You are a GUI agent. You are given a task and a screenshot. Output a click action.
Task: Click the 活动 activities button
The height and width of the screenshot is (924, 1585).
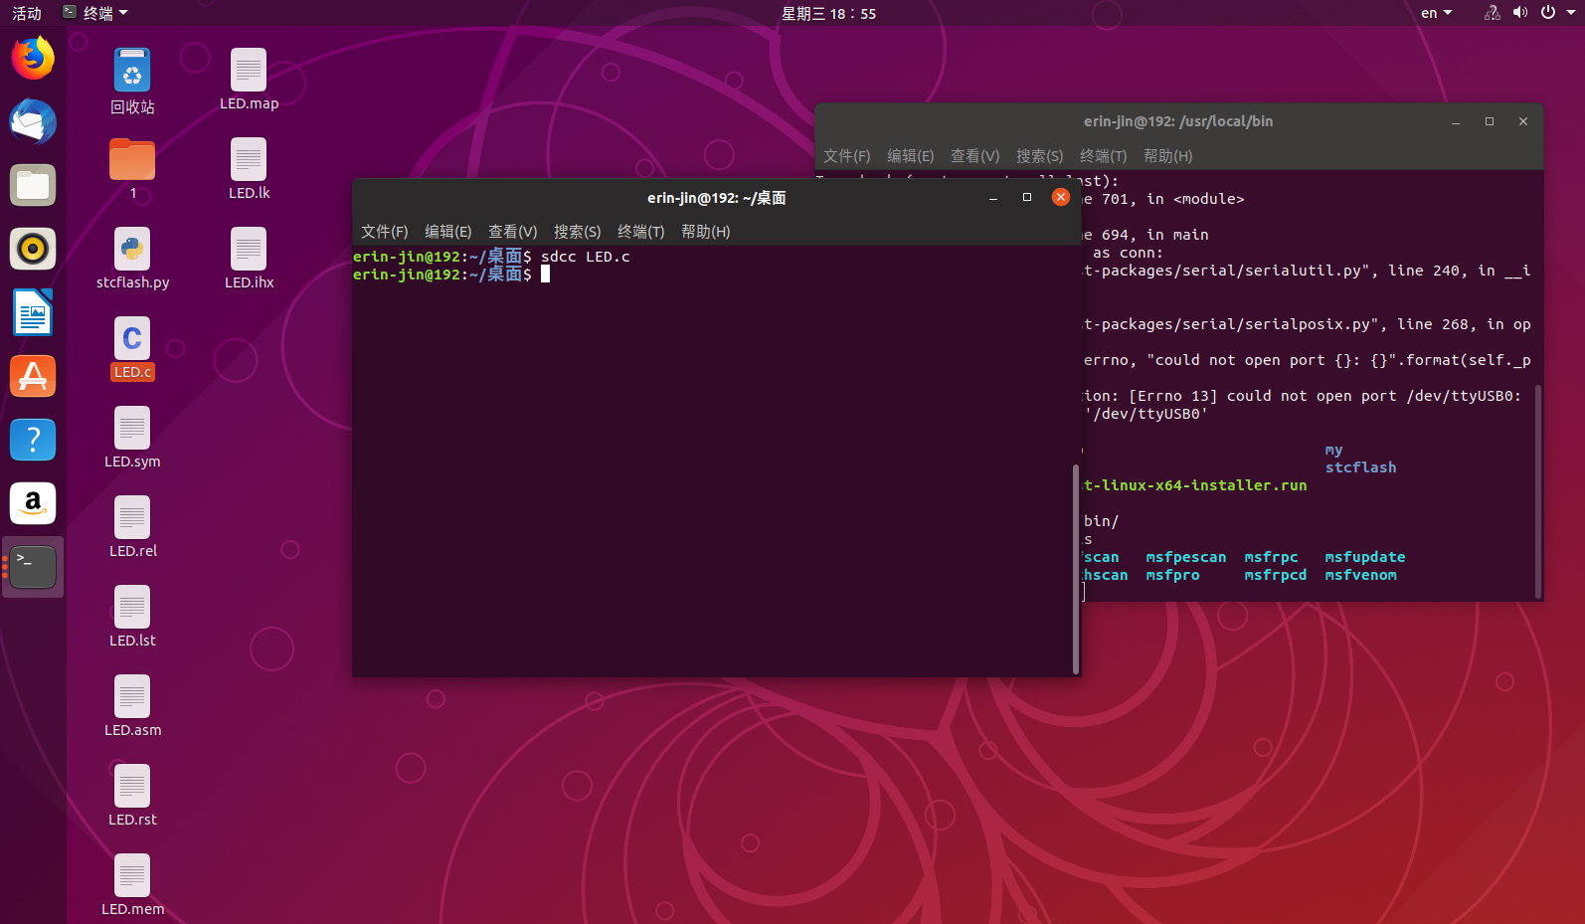tap(27, 13)
